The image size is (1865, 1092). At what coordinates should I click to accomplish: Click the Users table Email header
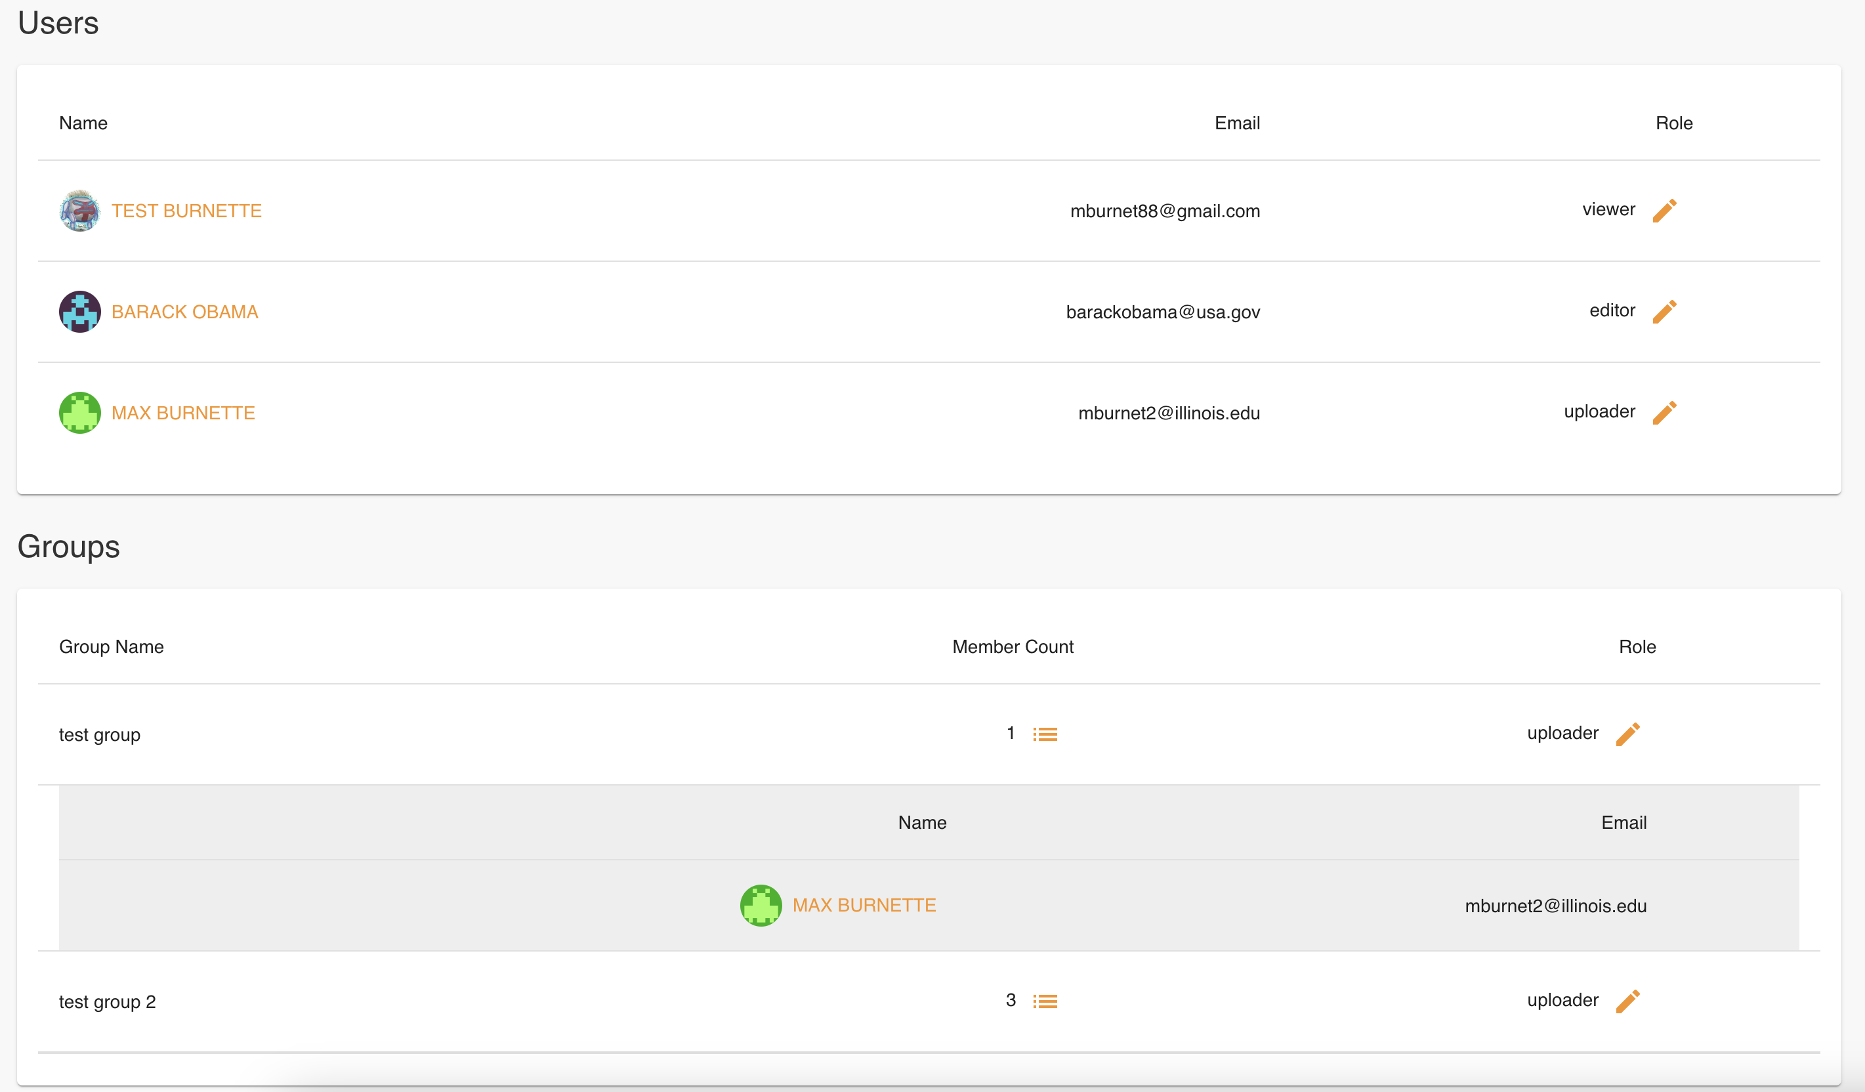click(1237, 123)
